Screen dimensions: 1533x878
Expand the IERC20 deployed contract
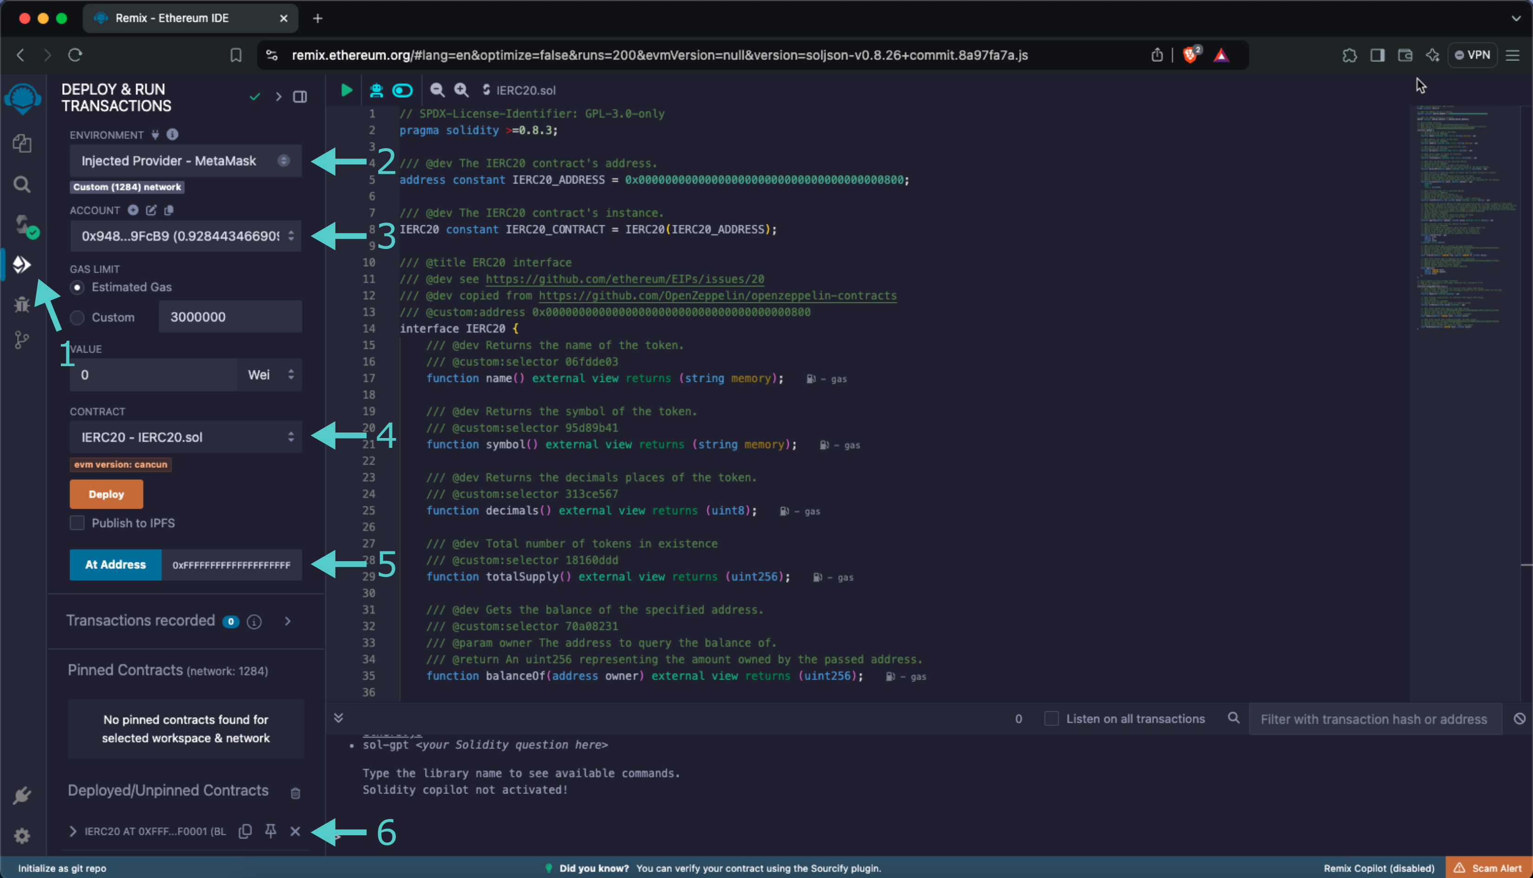click(73, 831)
